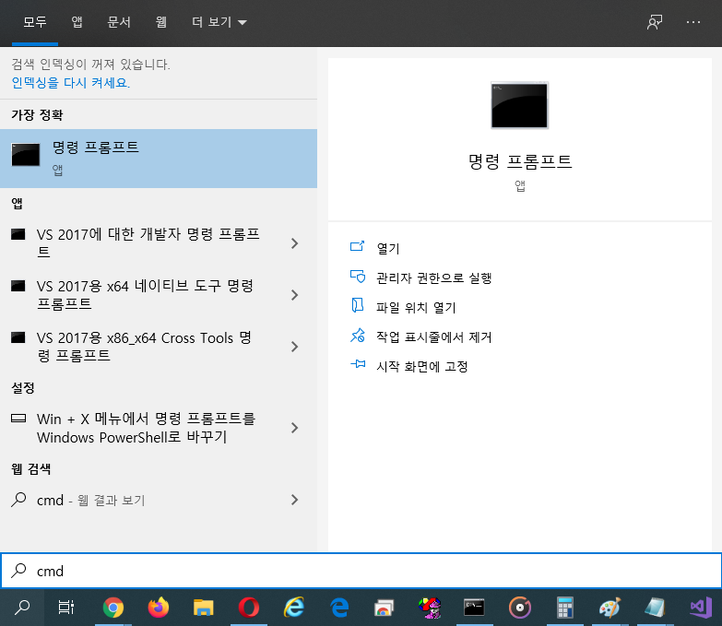Switch to the 웹 tab
This screenshot has width=722, height=626.
[160, 22]
